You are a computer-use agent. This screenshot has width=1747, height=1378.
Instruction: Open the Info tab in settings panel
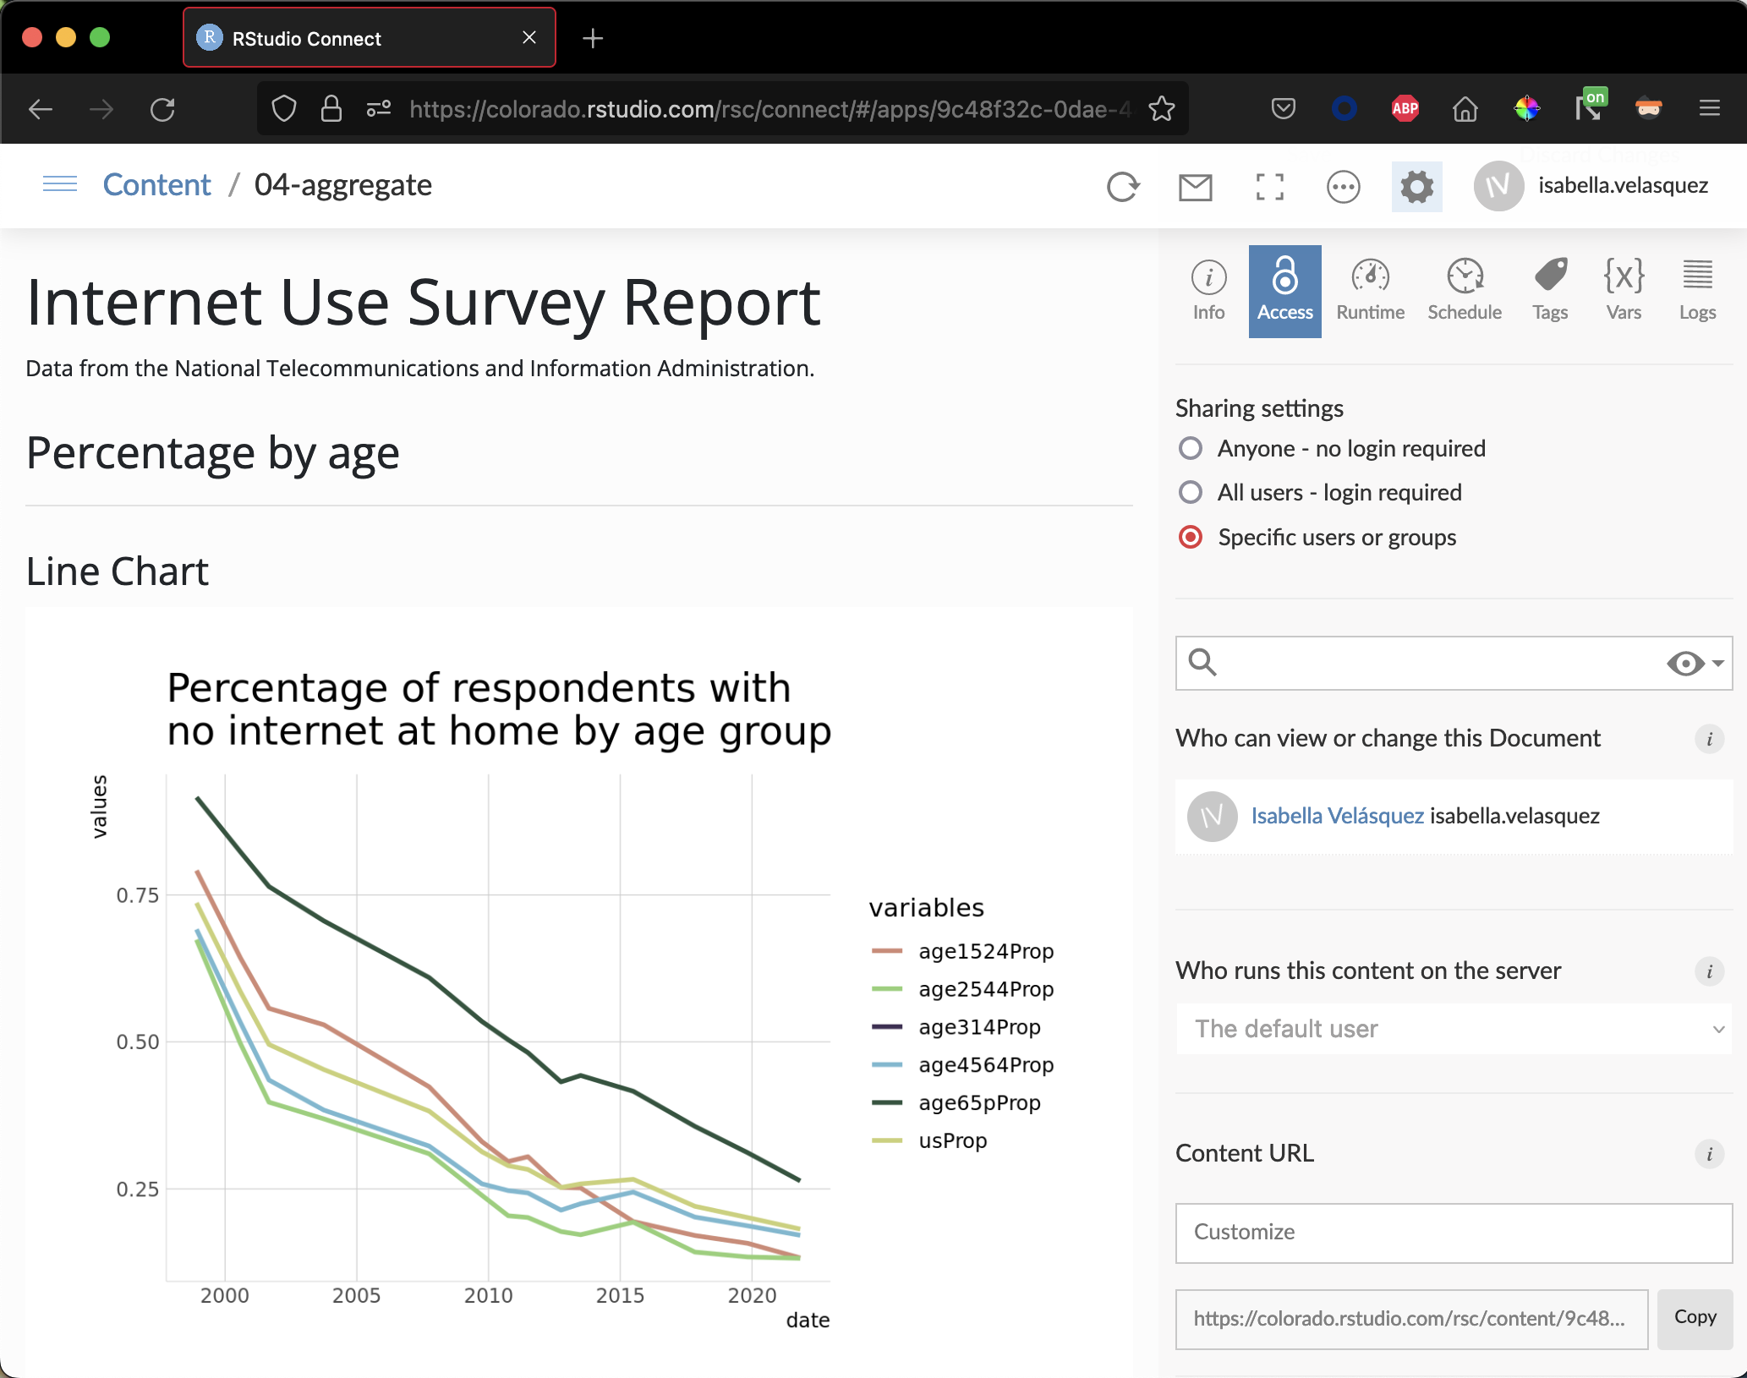click(x=1208, y=287)
